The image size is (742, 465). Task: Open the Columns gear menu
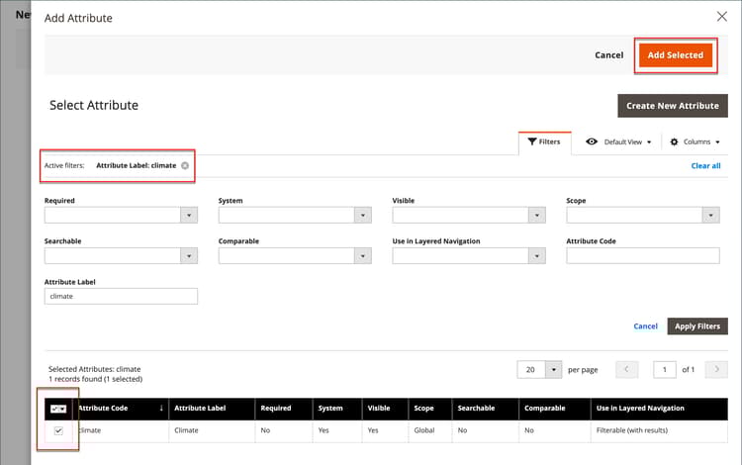(695, 141)
